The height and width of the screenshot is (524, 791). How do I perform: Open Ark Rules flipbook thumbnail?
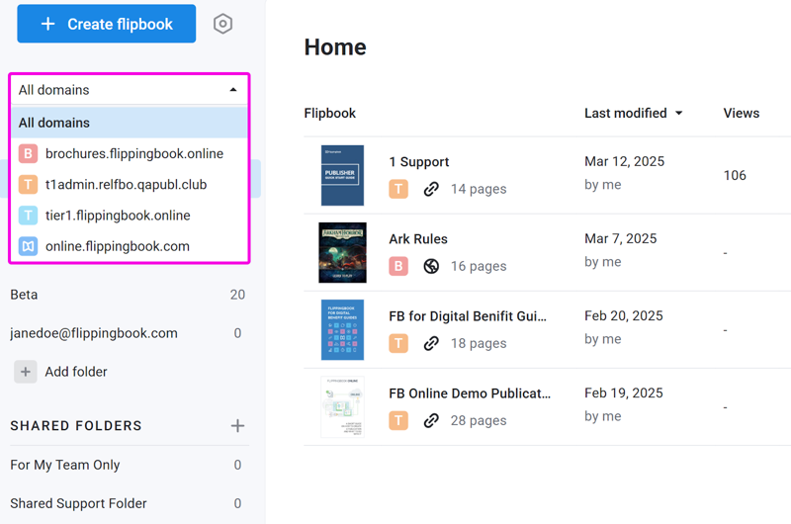(x=342, y=253)
